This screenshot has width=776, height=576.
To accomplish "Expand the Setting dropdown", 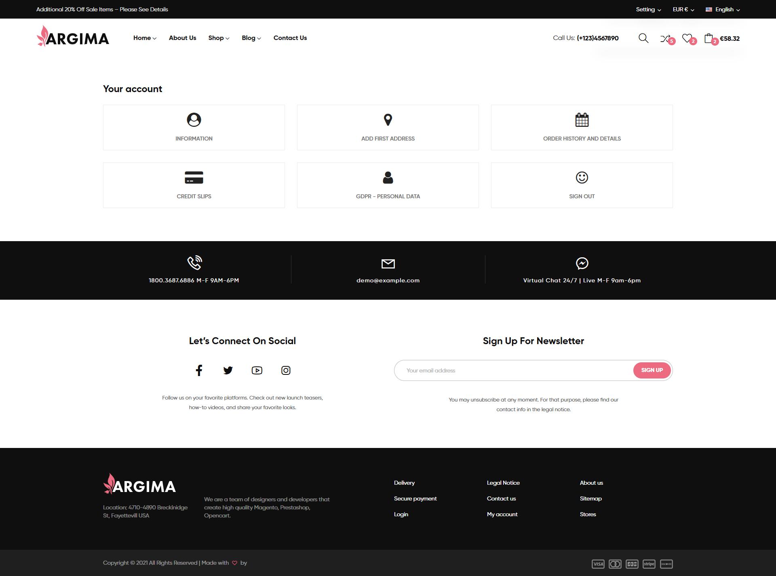I will [648, 9].
